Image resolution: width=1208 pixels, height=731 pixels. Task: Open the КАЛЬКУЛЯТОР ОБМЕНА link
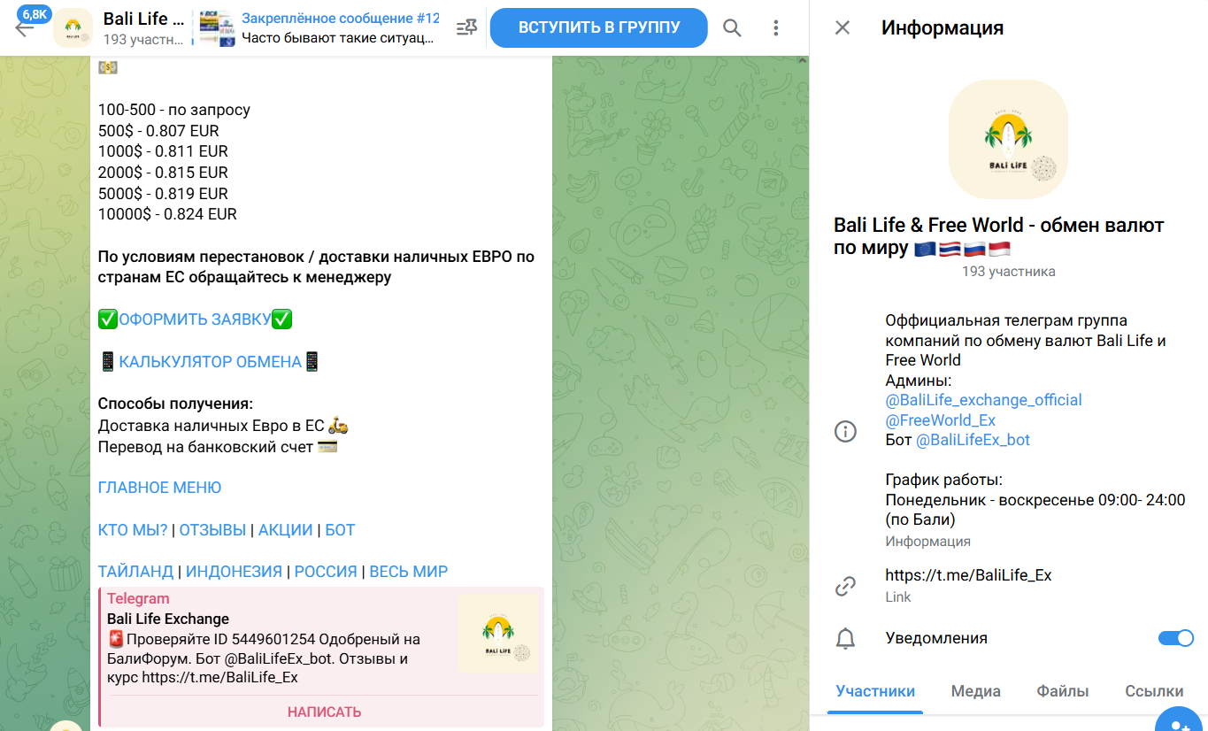coord(210,362)
